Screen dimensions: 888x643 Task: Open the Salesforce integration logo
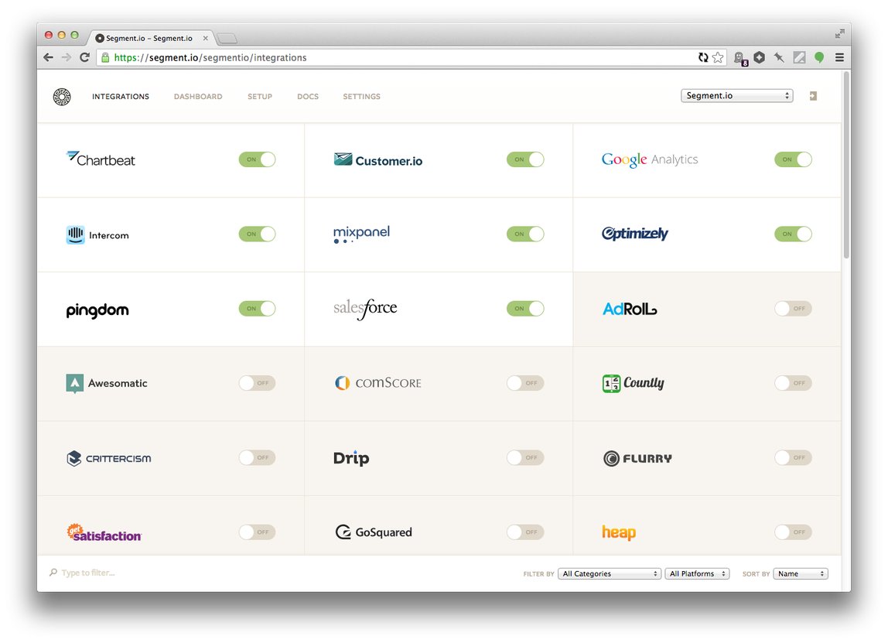(365, 309)
